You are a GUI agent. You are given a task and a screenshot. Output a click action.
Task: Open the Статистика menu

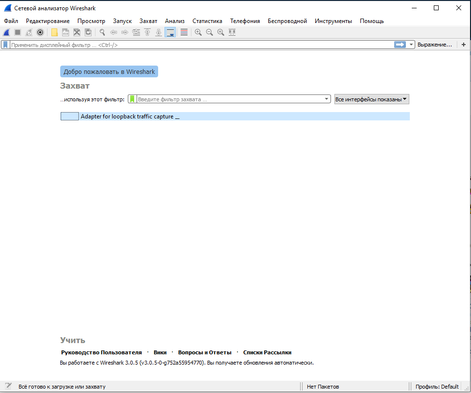click(207, 21)
